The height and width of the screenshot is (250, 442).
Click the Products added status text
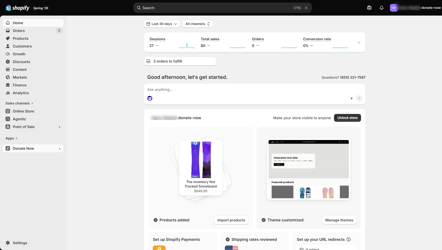[174, 220]
